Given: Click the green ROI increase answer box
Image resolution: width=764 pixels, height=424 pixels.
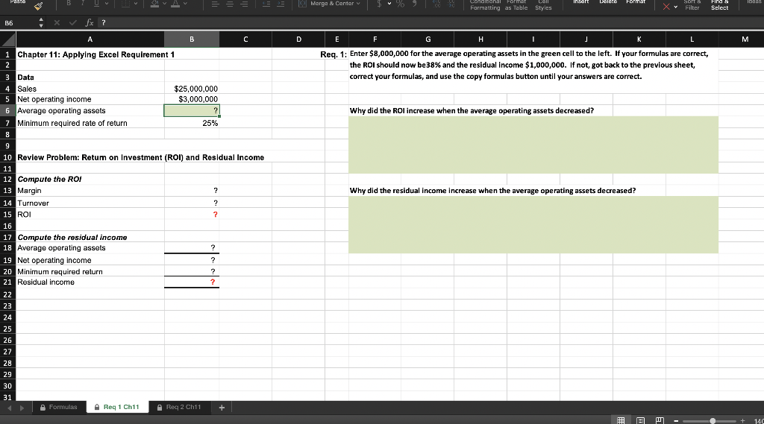Looking at the screenshot, I should pyautogui.click(x=533, y=145).
